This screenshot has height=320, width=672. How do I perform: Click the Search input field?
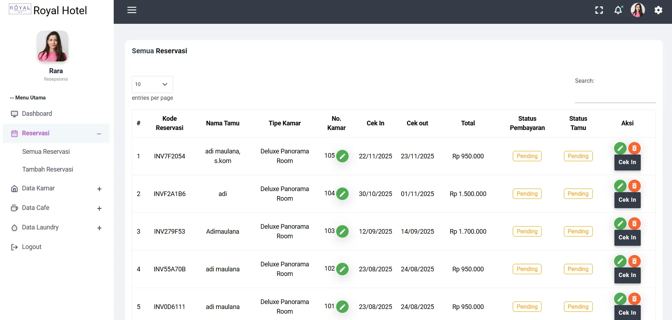(x=615, y=96)
